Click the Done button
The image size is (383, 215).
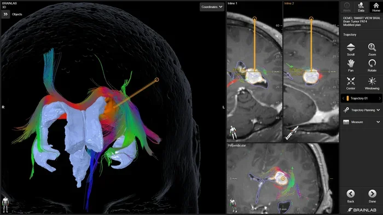click(x=372, y=196)
